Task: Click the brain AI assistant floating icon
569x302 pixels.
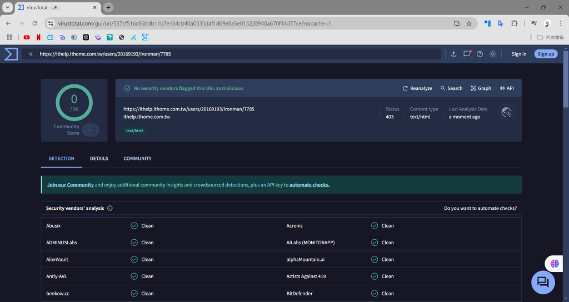Action: pyautogui.click(x=554, y=264)
